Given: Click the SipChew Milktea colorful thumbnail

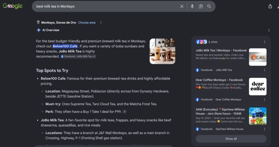Looking at the screenshot, I should pos(257,116).
